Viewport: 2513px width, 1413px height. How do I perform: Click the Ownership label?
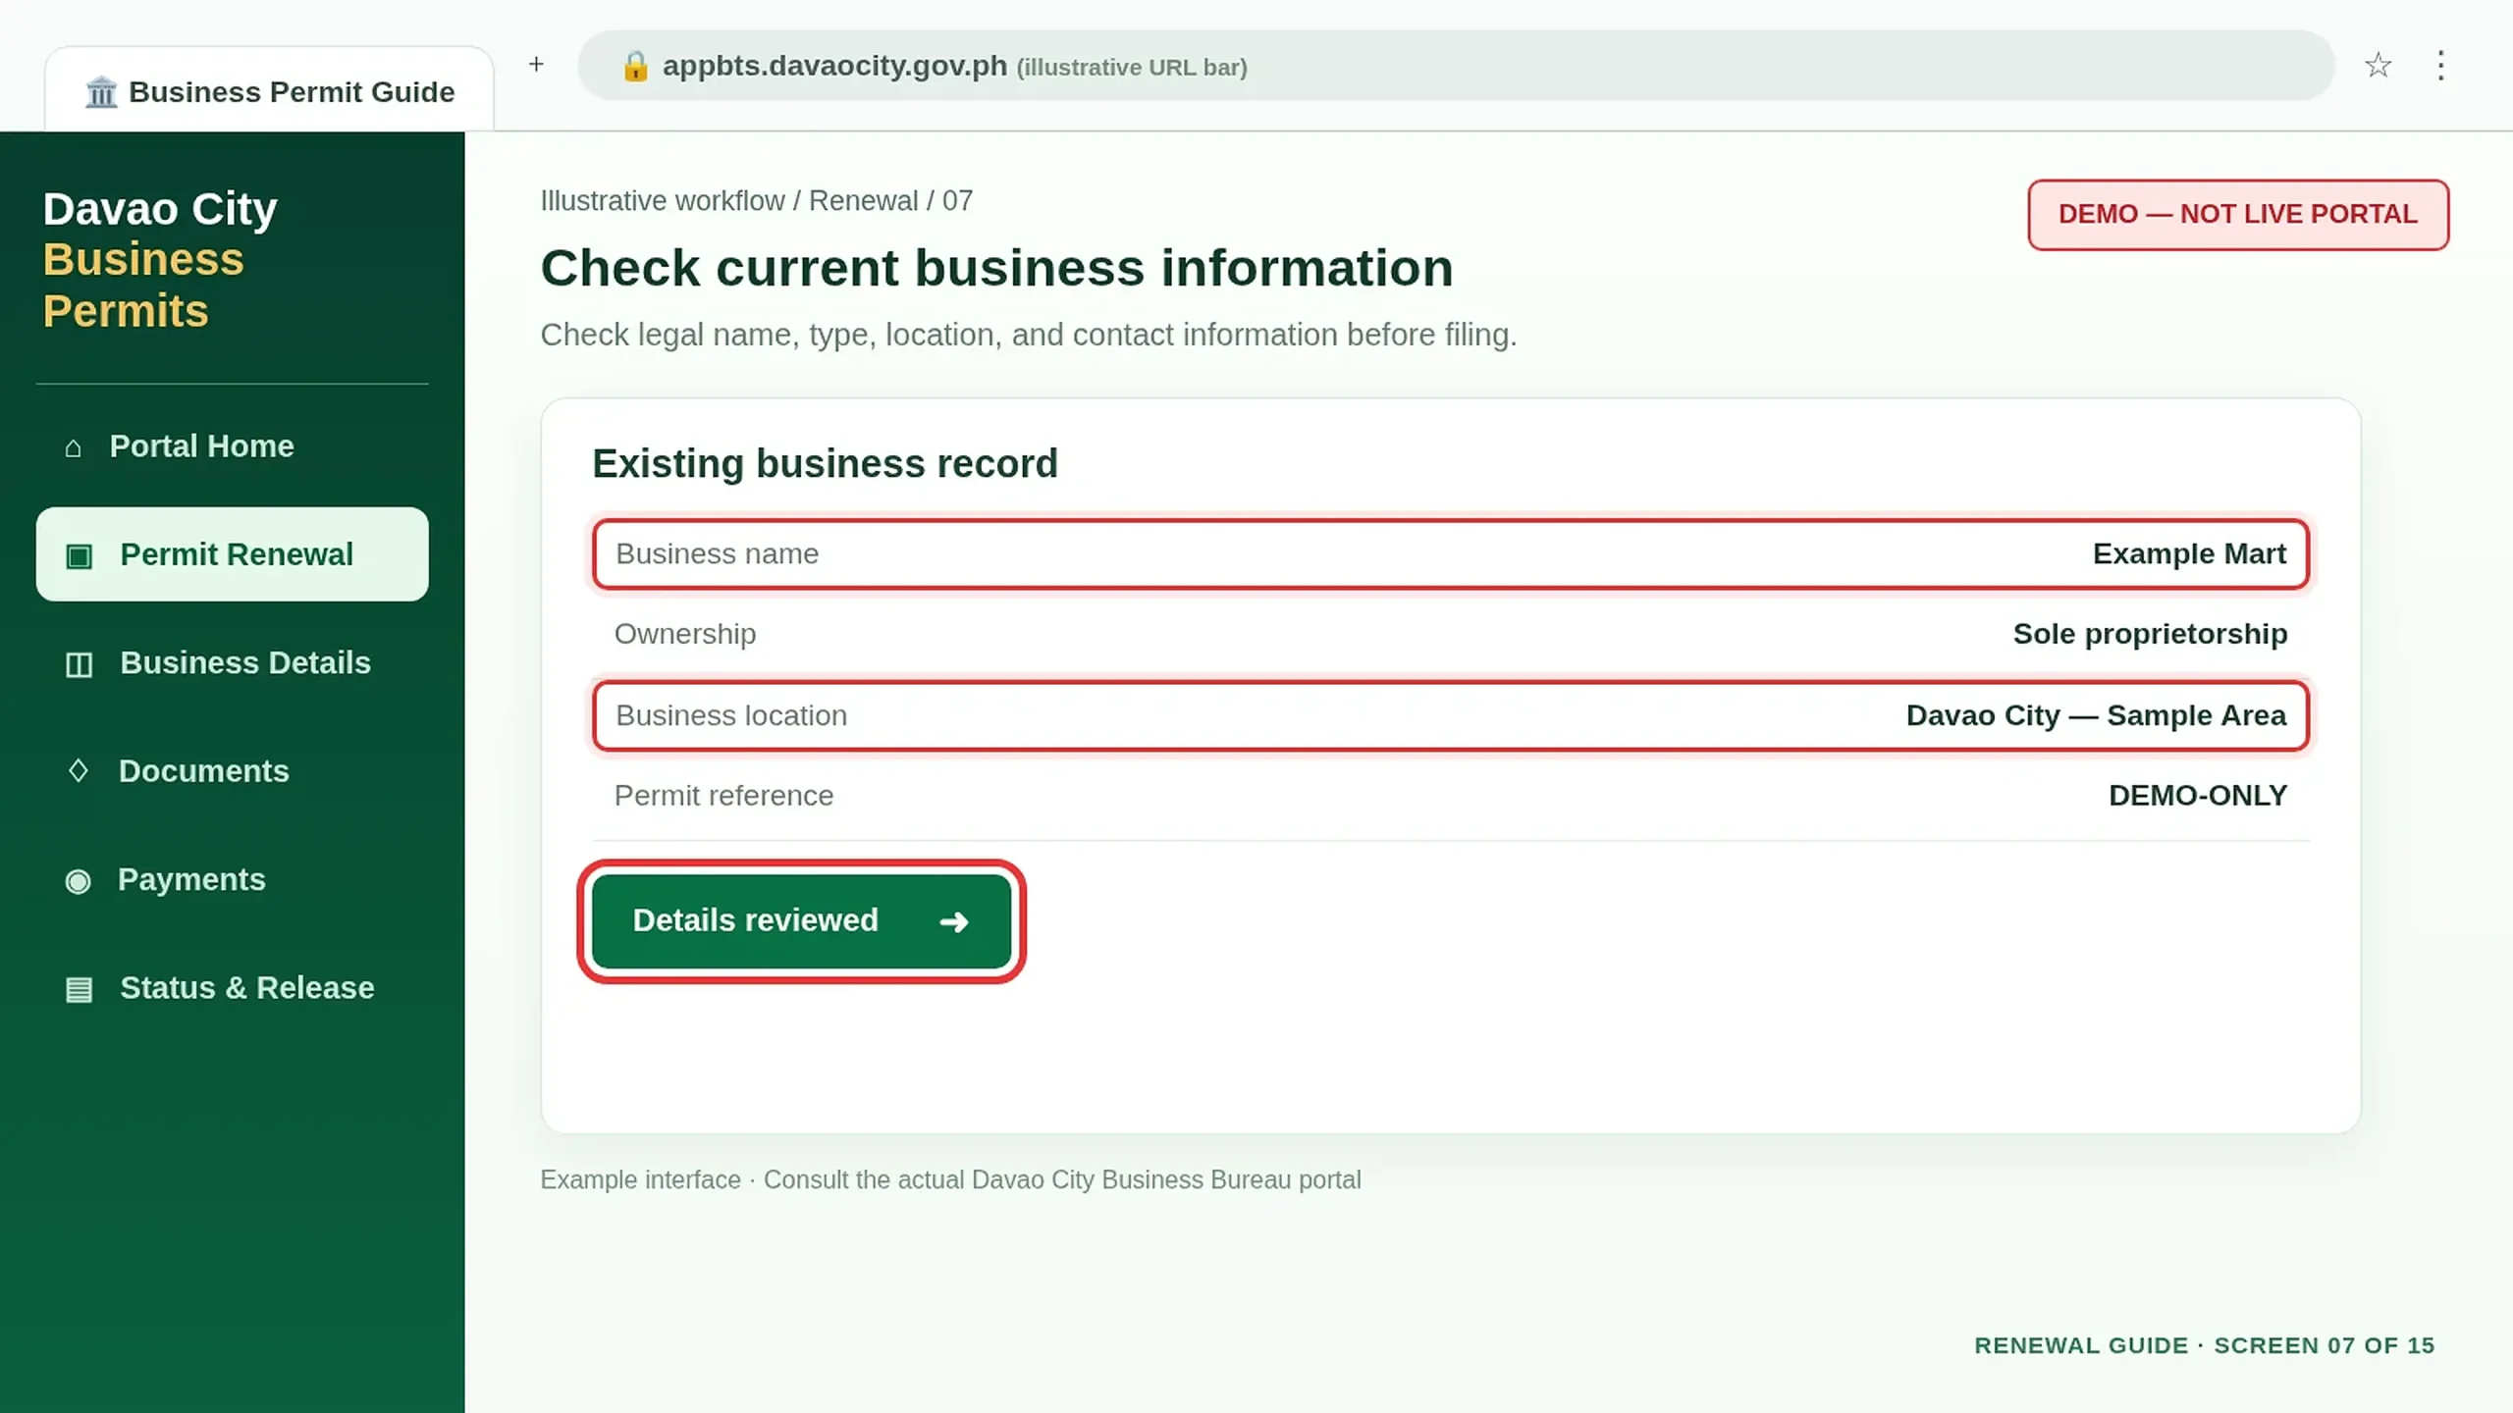pyautogui.click(x=685, y=635)
